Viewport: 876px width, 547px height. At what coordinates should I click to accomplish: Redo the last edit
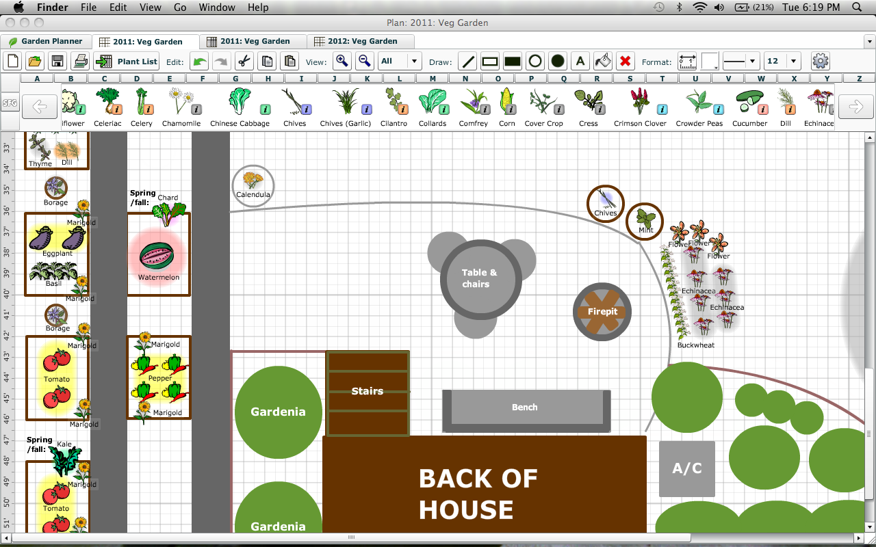coord(220,62)
